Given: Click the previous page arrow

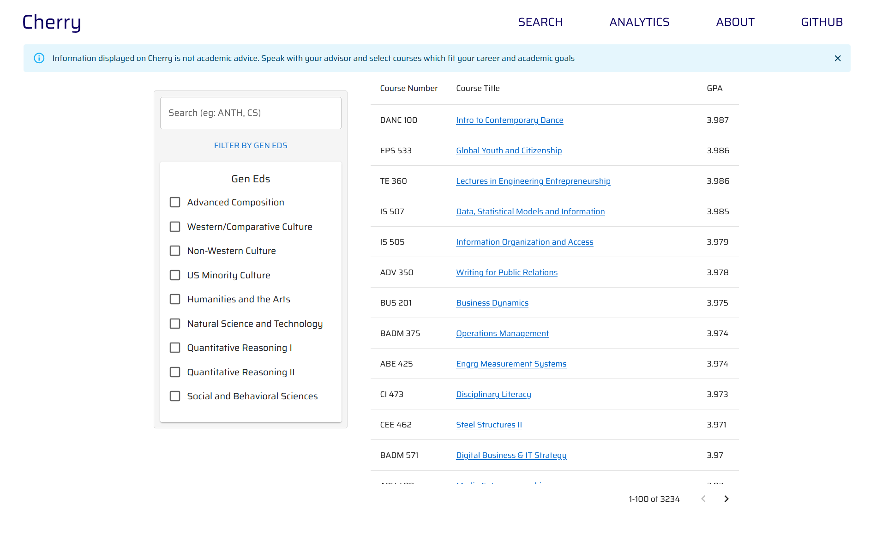Looking at the screenshot, I should [x=703, y=499].
